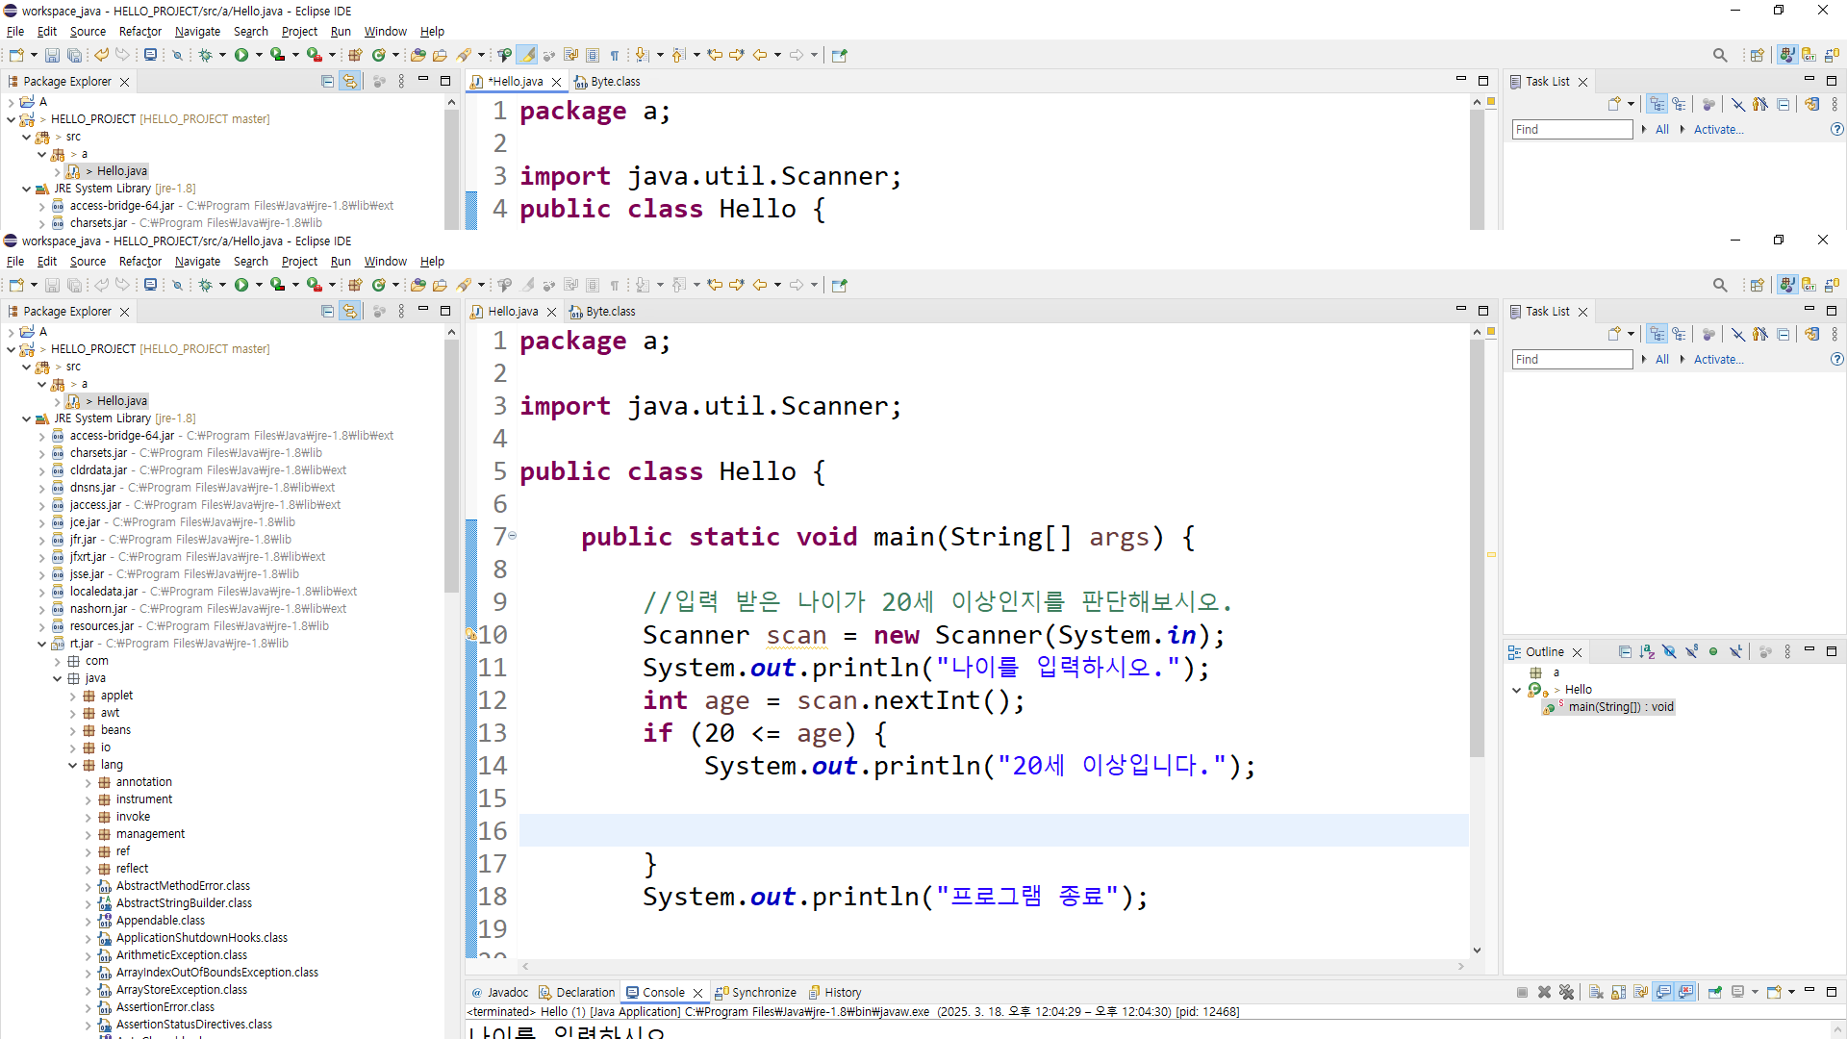Toggle Scroll Lock in the Console

(1618, 992)
